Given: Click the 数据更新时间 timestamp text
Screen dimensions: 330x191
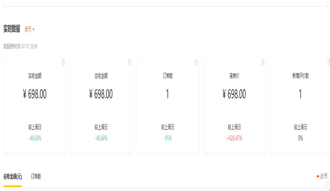Looking at the screenshot, I should click(20, 47).
